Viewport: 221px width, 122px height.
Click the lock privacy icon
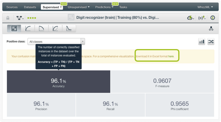click(x=8, y=18)
